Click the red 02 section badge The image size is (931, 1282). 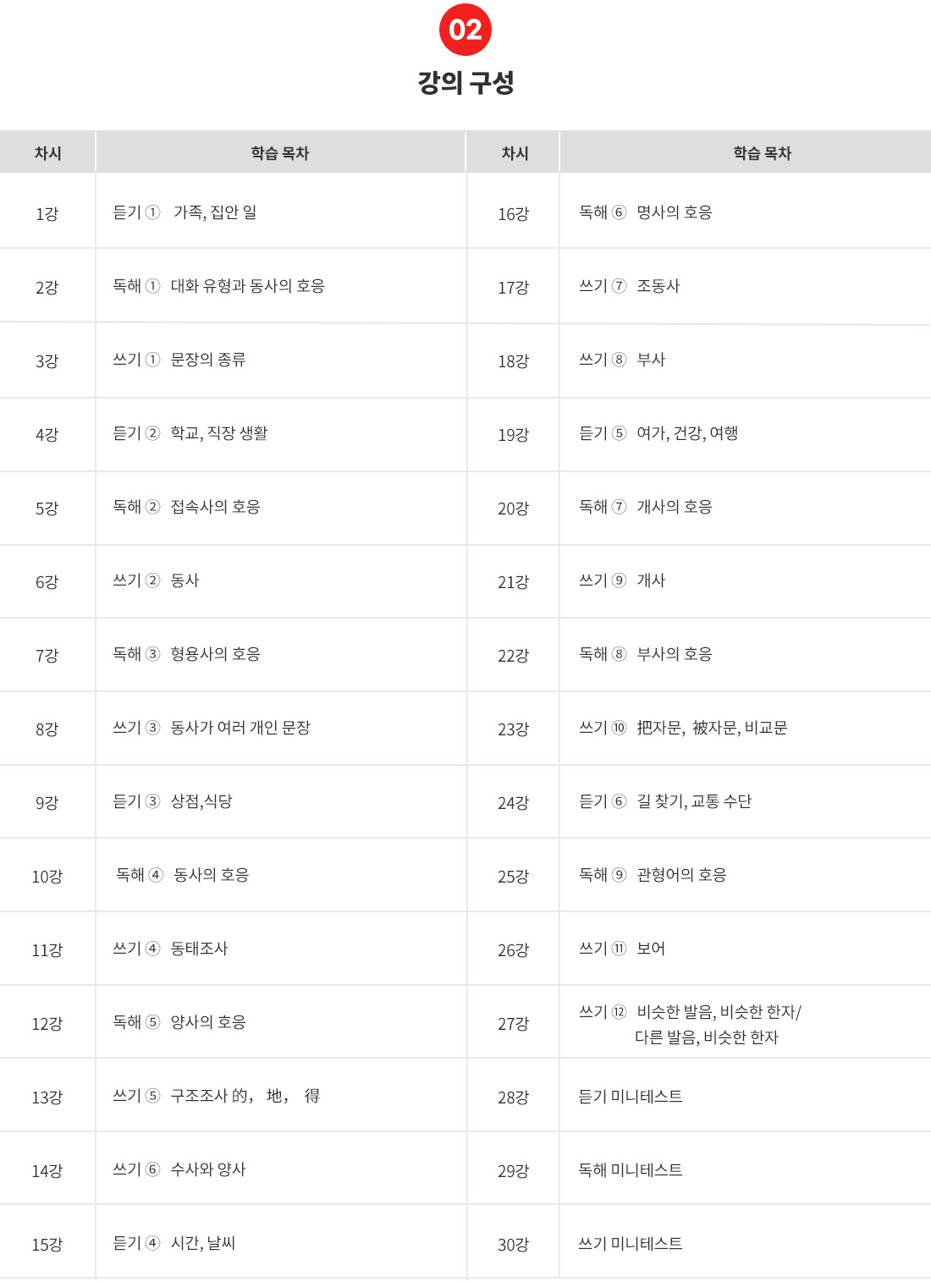tap(465, 30)
